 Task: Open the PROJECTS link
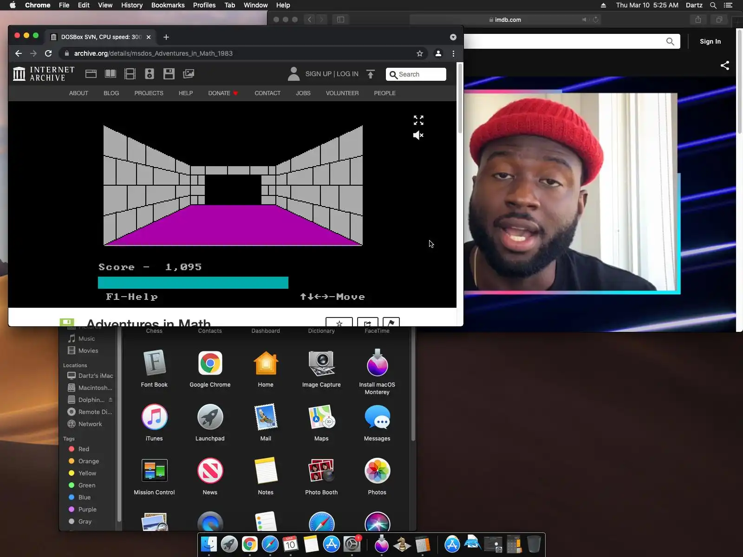(149, 93)
